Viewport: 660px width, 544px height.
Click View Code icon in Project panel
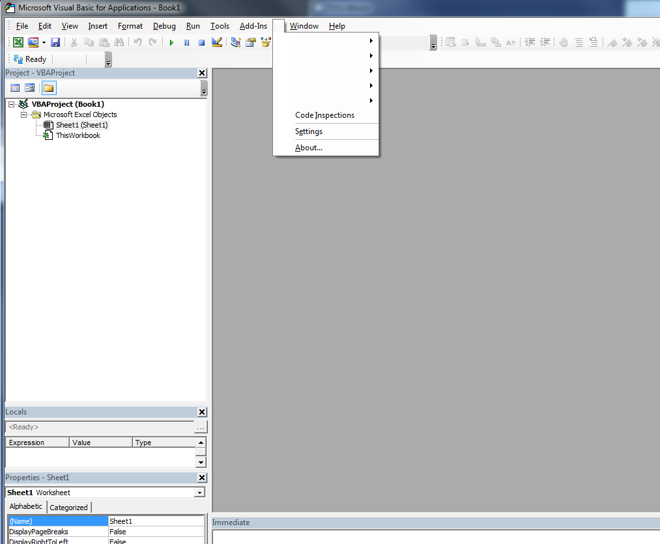[x=15, y=88]
